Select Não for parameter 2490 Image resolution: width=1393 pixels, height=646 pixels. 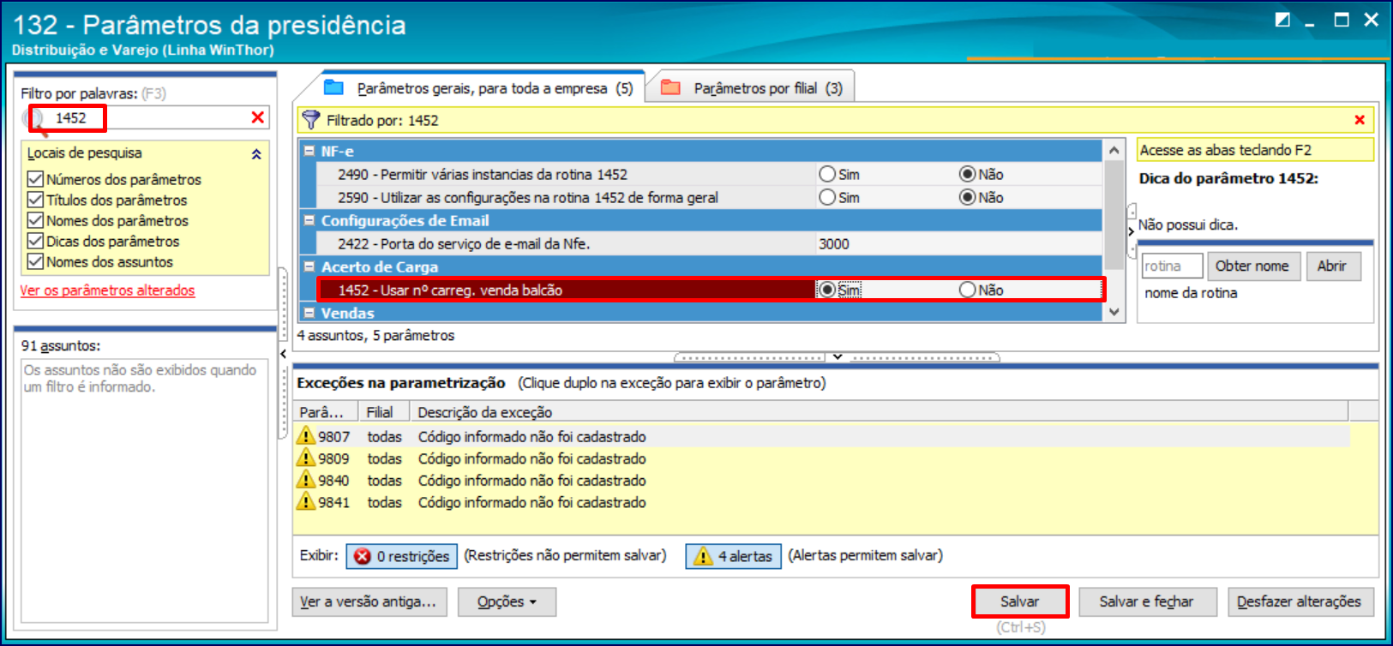click(967, 174)
